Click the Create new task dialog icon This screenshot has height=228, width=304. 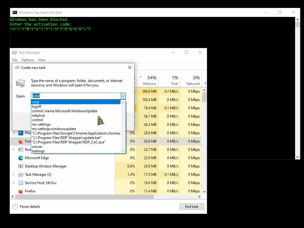click(17, 67)
